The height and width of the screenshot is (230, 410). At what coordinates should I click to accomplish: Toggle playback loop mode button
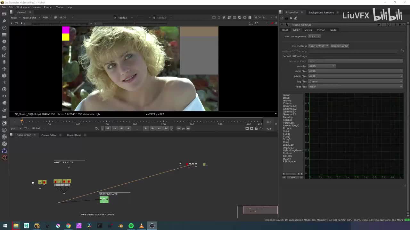(96, 128)
